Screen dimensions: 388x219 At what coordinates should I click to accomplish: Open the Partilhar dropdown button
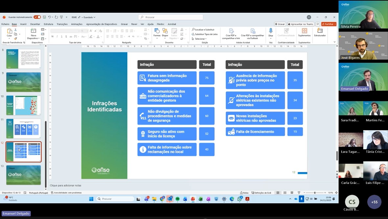pyautogui.click(x=329, y=24)
